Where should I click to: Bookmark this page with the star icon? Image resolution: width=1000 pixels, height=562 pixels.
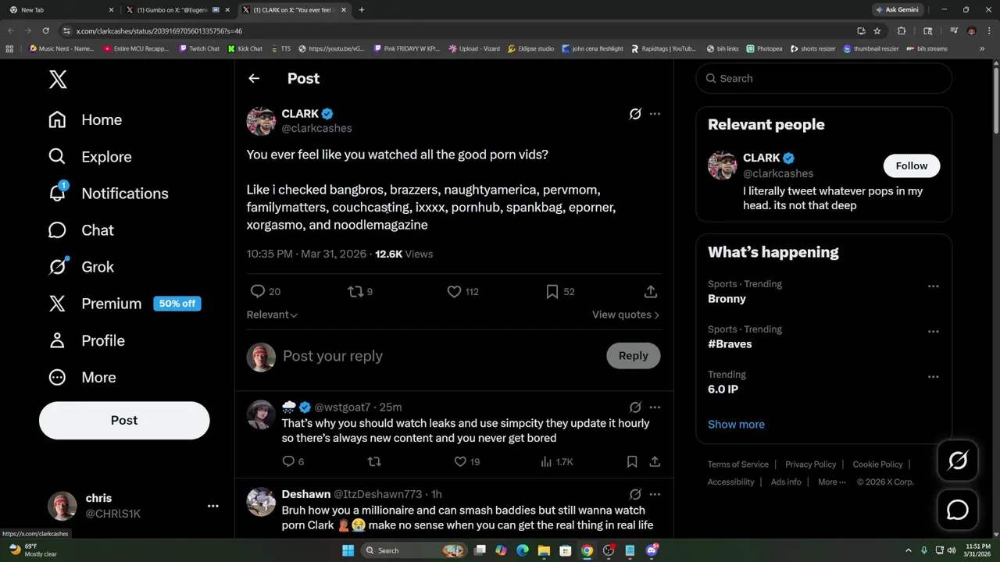coord(877,30)
